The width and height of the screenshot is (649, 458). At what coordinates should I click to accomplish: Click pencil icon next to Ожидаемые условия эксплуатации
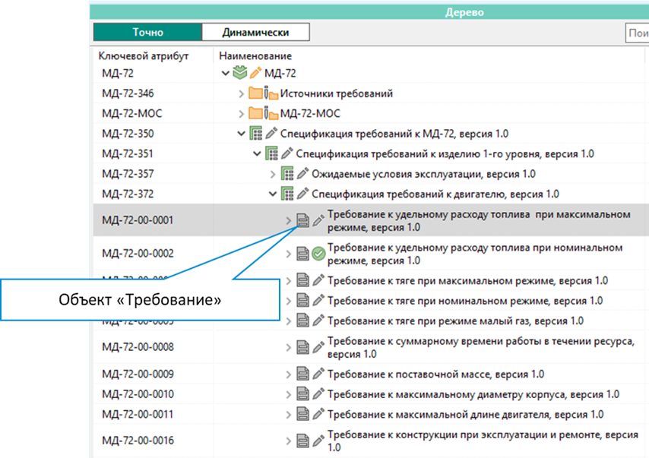point(302,174)
